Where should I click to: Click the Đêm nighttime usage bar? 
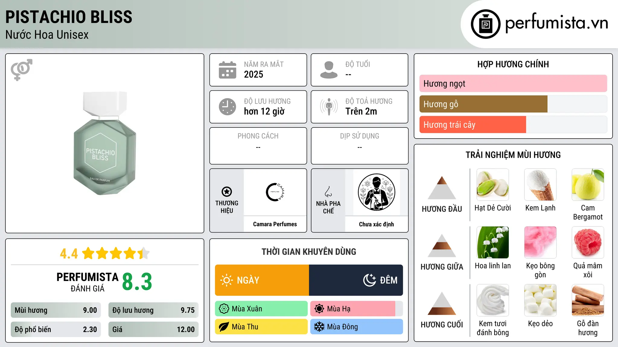pyautogui.click(x=356, y=280)
